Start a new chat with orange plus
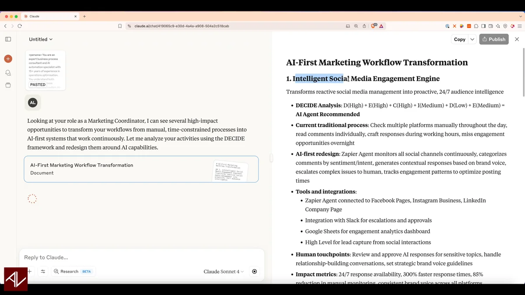This screenshot has width=525, height=295. click(8, 59)
